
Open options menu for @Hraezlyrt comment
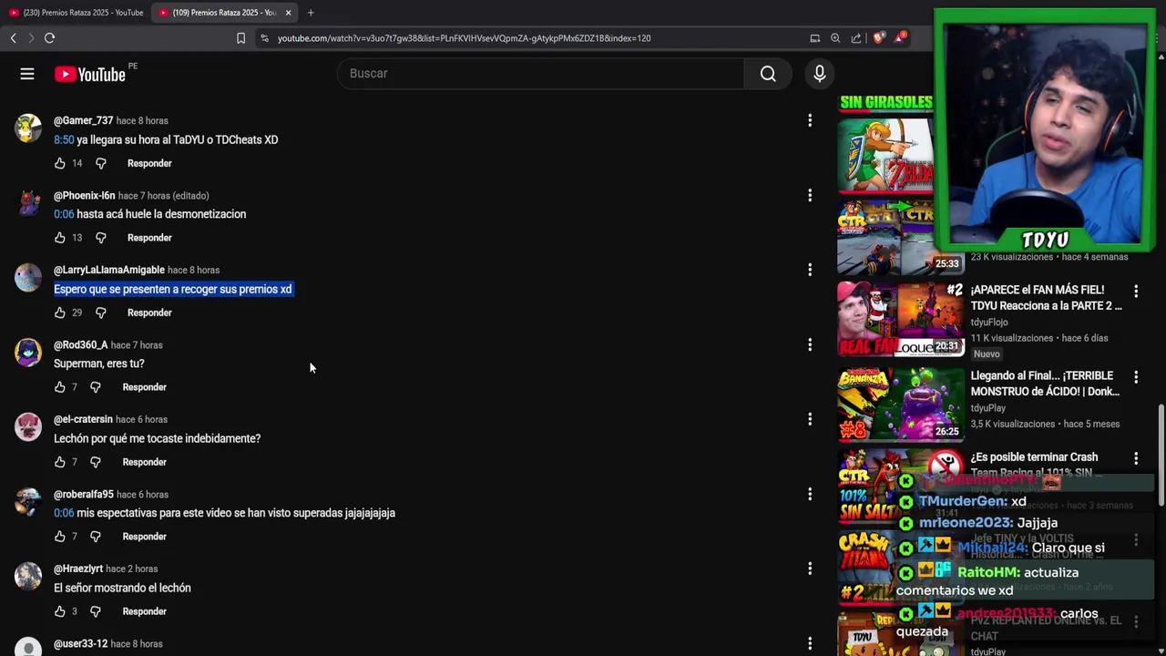tap(810, 569)
